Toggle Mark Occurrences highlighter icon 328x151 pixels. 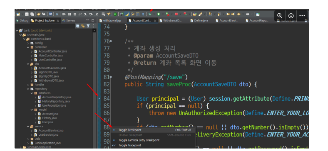(127, 14)
